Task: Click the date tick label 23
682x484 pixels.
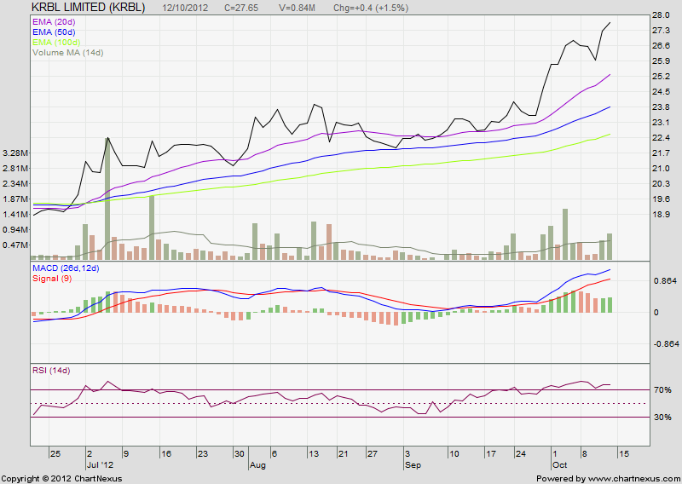Action: 203,454
